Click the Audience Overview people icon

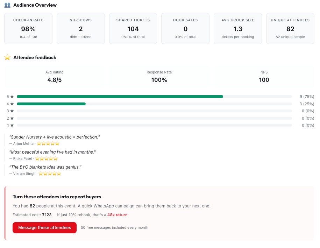[6, 5]
